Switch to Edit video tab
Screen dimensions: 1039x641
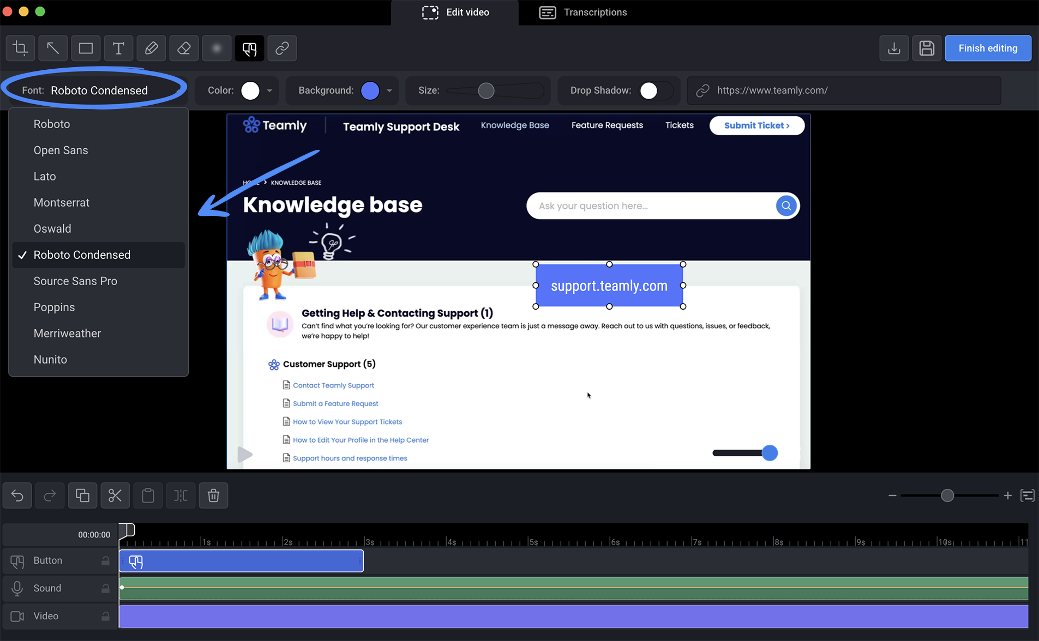[x=455, y=13]
